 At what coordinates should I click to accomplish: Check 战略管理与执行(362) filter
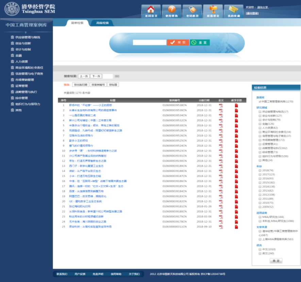coord(260,148)
